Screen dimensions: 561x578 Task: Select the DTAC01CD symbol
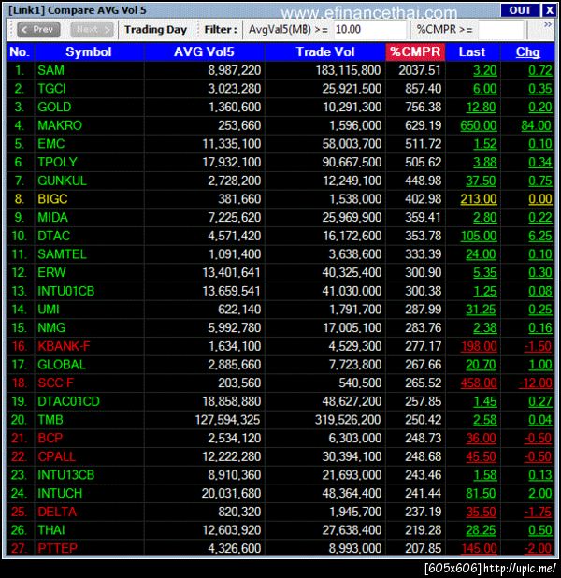pyautogui.click(x=68, y=401)
